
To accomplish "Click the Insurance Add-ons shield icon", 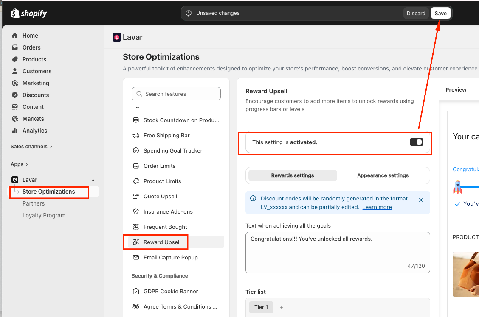I will pos(136,211).
